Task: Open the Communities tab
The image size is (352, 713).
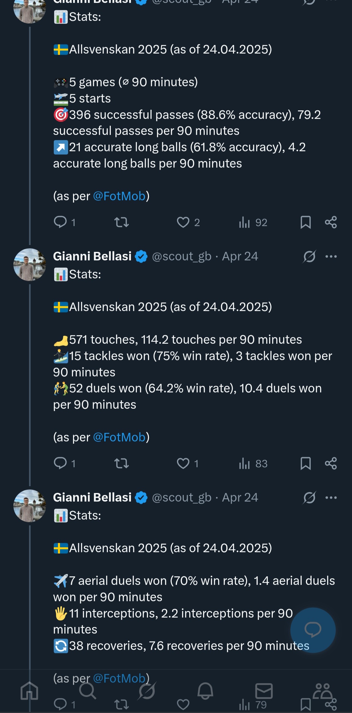Action: (x=322, y=691)
